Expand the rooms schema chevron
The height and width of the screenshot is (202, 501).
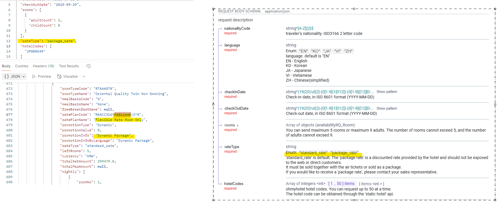click(x=238, y=126)
